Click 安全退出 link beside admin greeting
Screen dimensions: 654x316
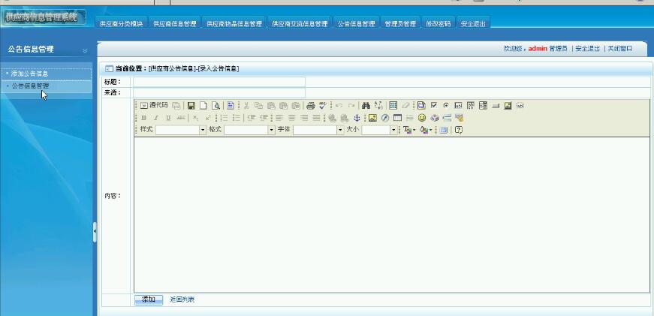pyautogui.click(x=587, y=48)
